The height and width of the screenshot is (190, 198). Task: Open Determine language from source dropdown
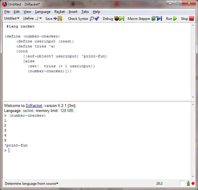[x=32, y=183]
